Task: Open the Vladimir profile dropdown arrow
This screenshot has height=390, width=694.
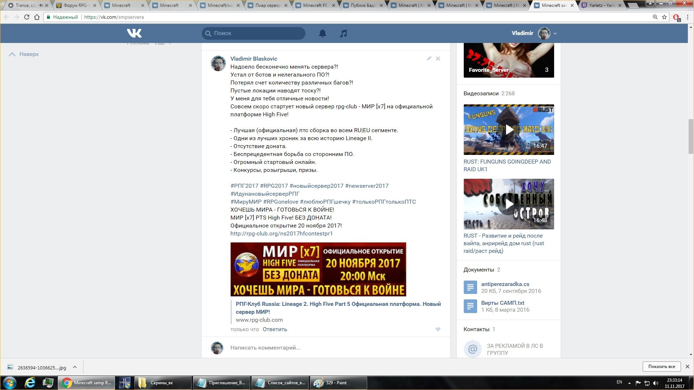Action: pos(555,34)
